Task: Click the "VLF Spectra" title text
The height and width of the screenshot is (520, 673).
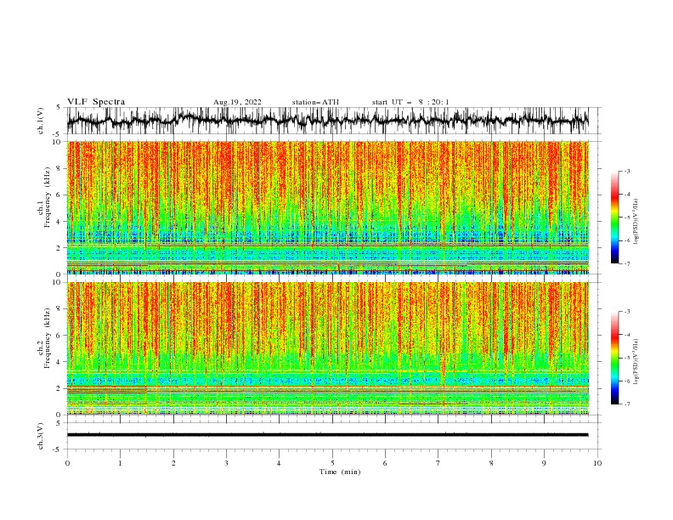Action: coord(96,102)
